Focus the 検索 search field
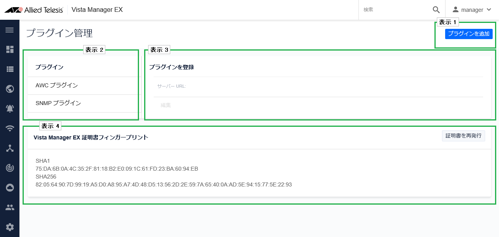This screenshot has width=499, height=237. pos(395,10)
